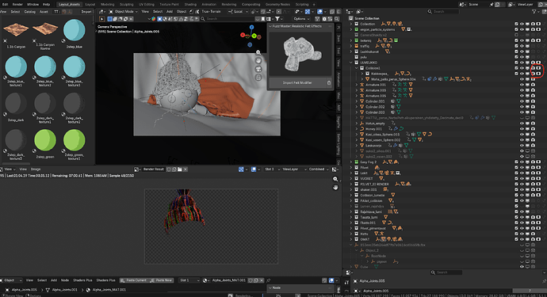Click the viewport pan hand icon
This screenshot has width=547, height=297.
pyautogui.click(x=258, y=61)
